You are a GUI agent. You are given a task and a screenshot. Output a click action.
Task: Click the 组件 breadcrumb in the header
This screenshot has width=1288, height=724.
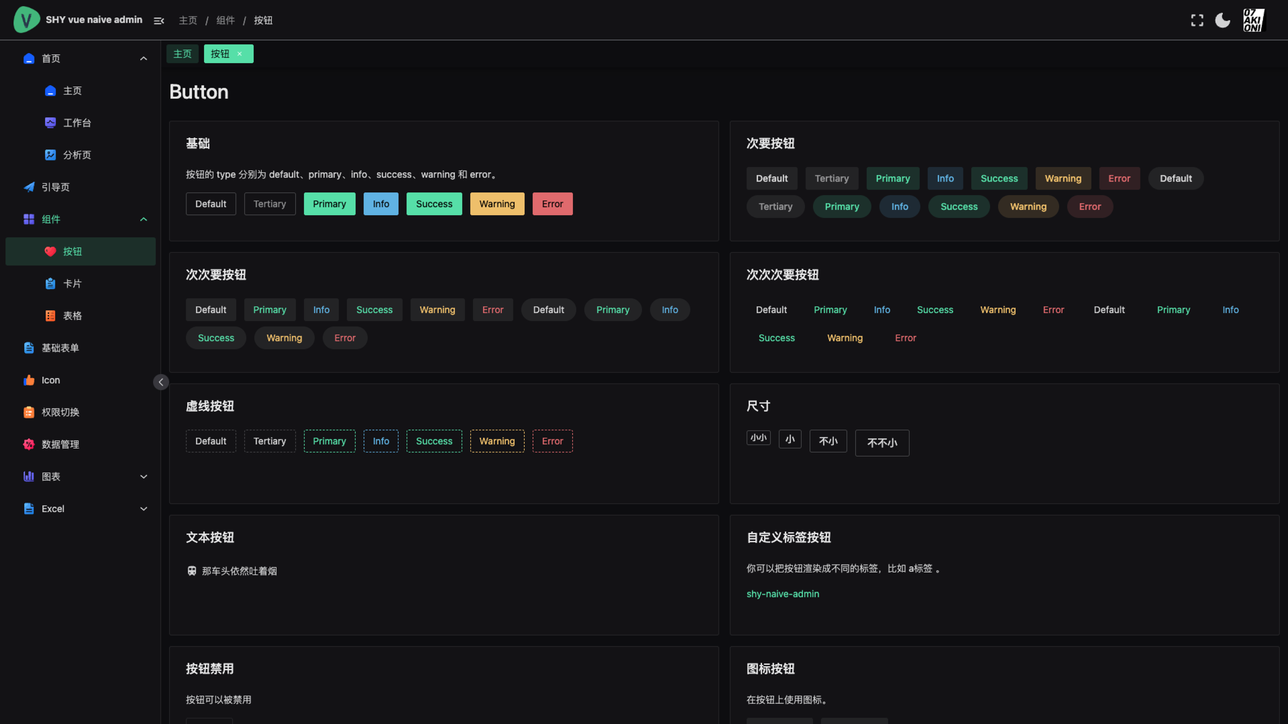pyautogui.click(x=225, y=21)
